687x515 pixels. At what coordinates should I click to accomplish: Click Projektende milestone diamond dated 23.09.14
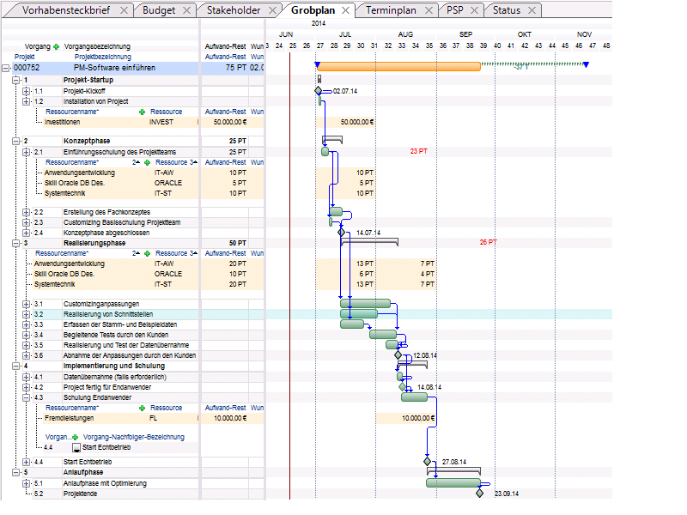(x=480, y=494)
